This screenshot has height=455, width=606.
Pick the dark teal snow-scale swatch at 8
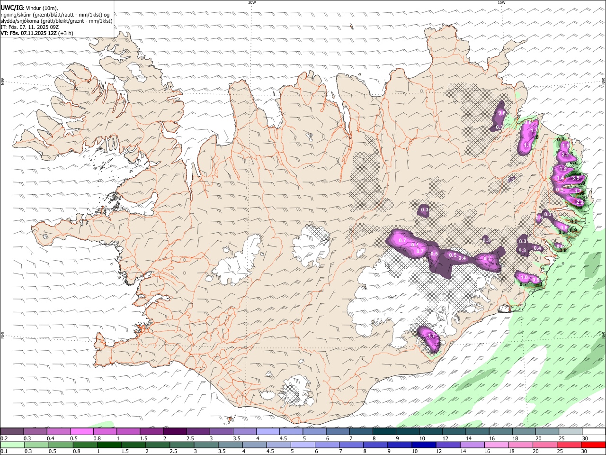pos(384,432)
